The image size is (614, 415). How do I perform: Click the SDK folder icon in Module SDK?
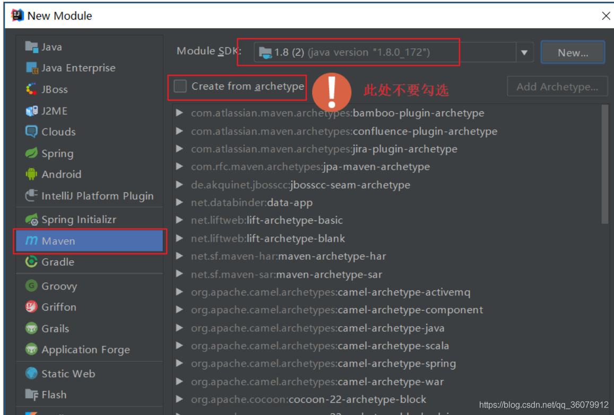(265, 52)
